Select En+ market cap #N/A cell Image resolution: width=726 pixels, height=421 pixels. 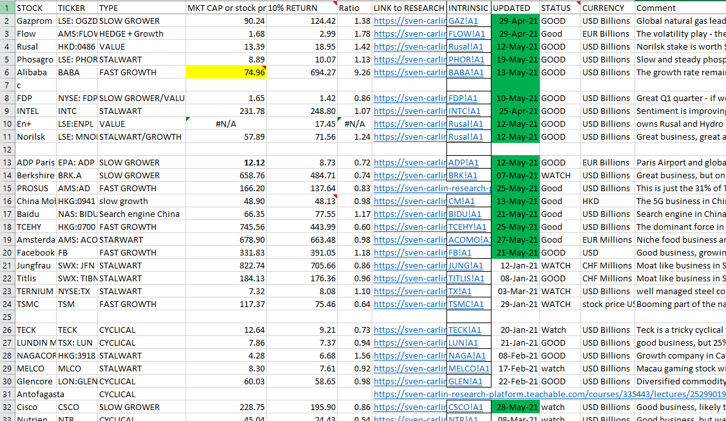(226, 124)
